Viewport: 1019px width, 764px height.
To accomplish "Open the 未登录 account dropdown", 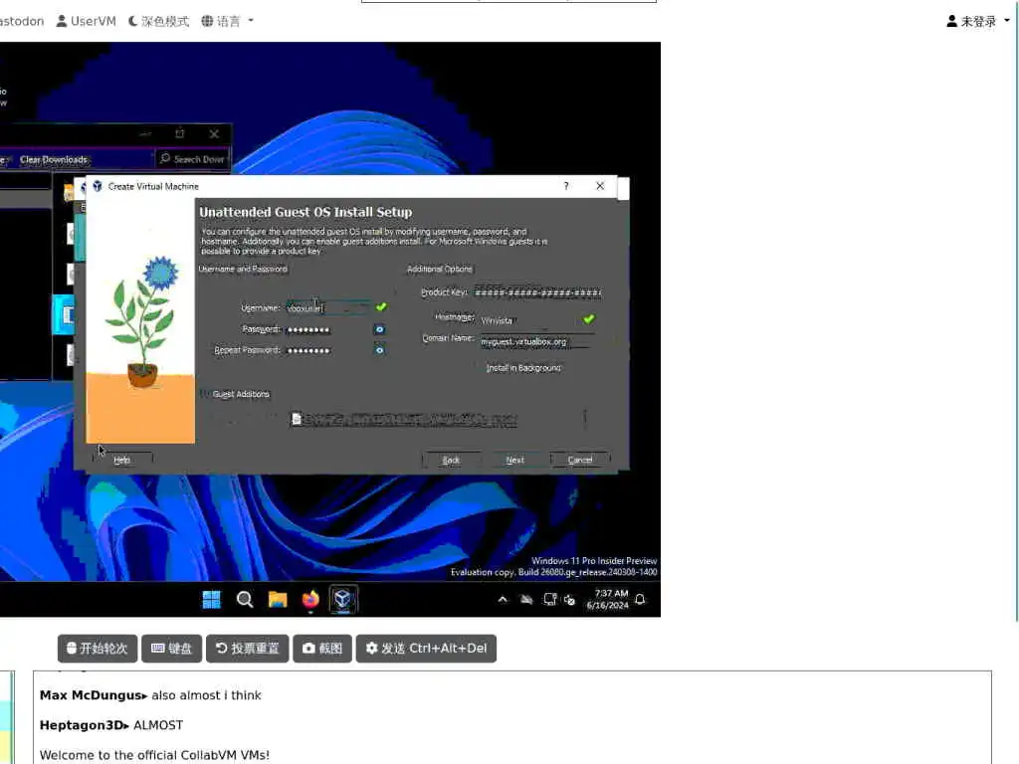I will [x=978, y=22].
